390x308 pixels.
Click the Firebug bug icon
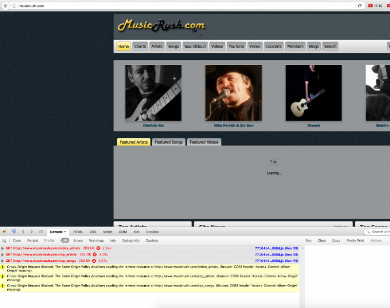point(4,232)
